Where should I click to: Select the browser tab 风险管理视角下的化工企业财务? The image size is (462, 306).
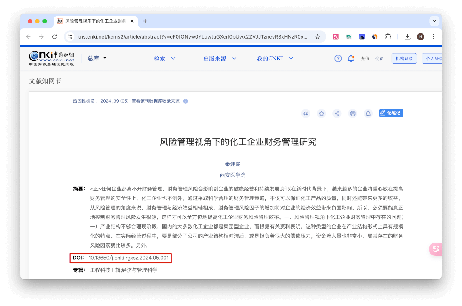tap(96, 21)
